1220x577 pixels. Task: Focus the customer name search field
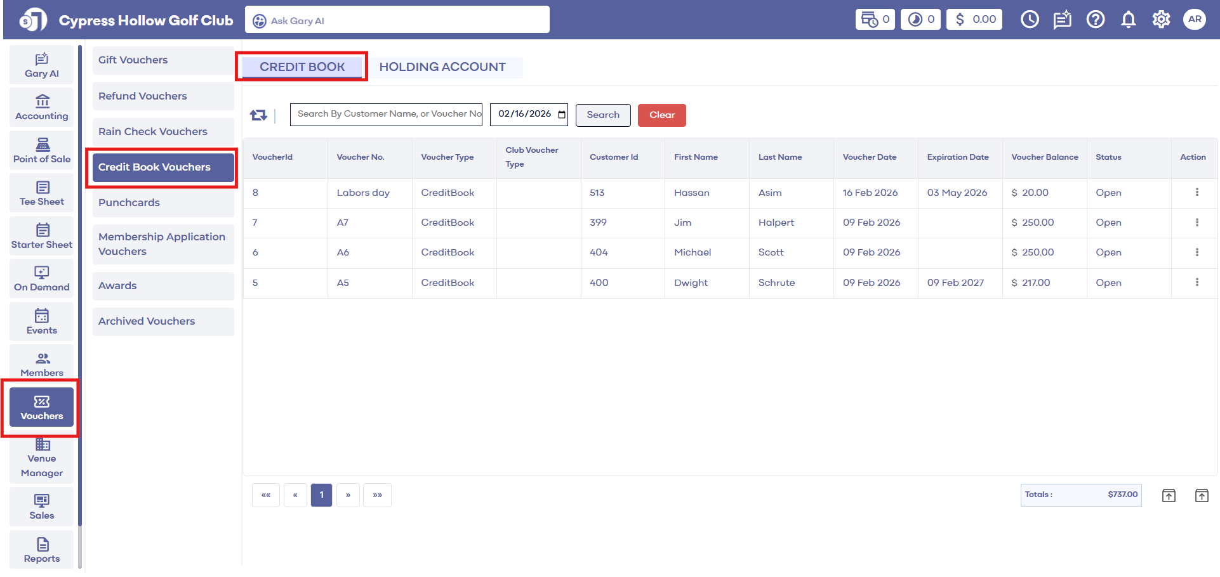[x=386, y=114]
